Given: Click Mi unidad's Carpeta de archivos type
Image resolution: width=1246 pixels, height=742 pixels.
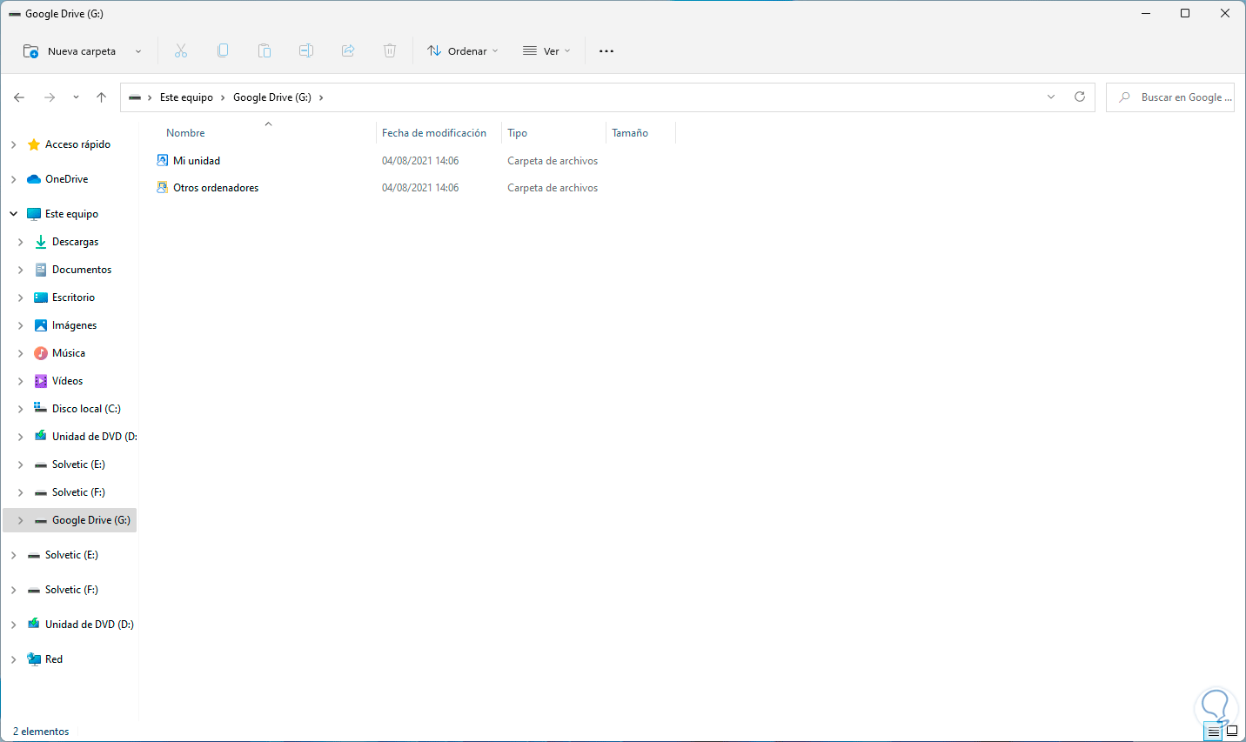Looking at the screenshot, I should 553,161.
